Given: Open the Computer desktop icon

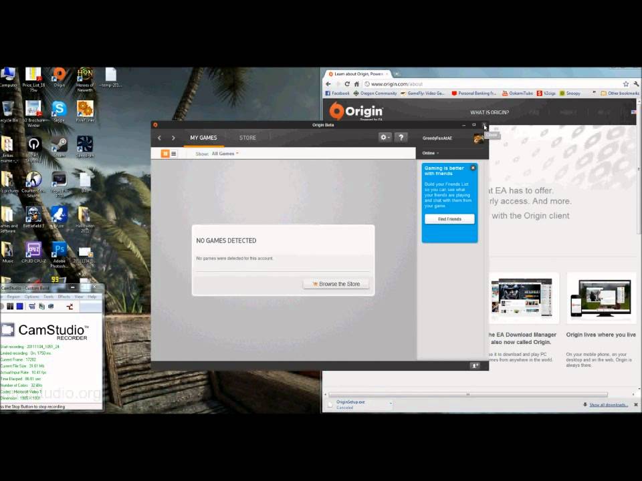Looking at the screenshot, I should point(8,77).
